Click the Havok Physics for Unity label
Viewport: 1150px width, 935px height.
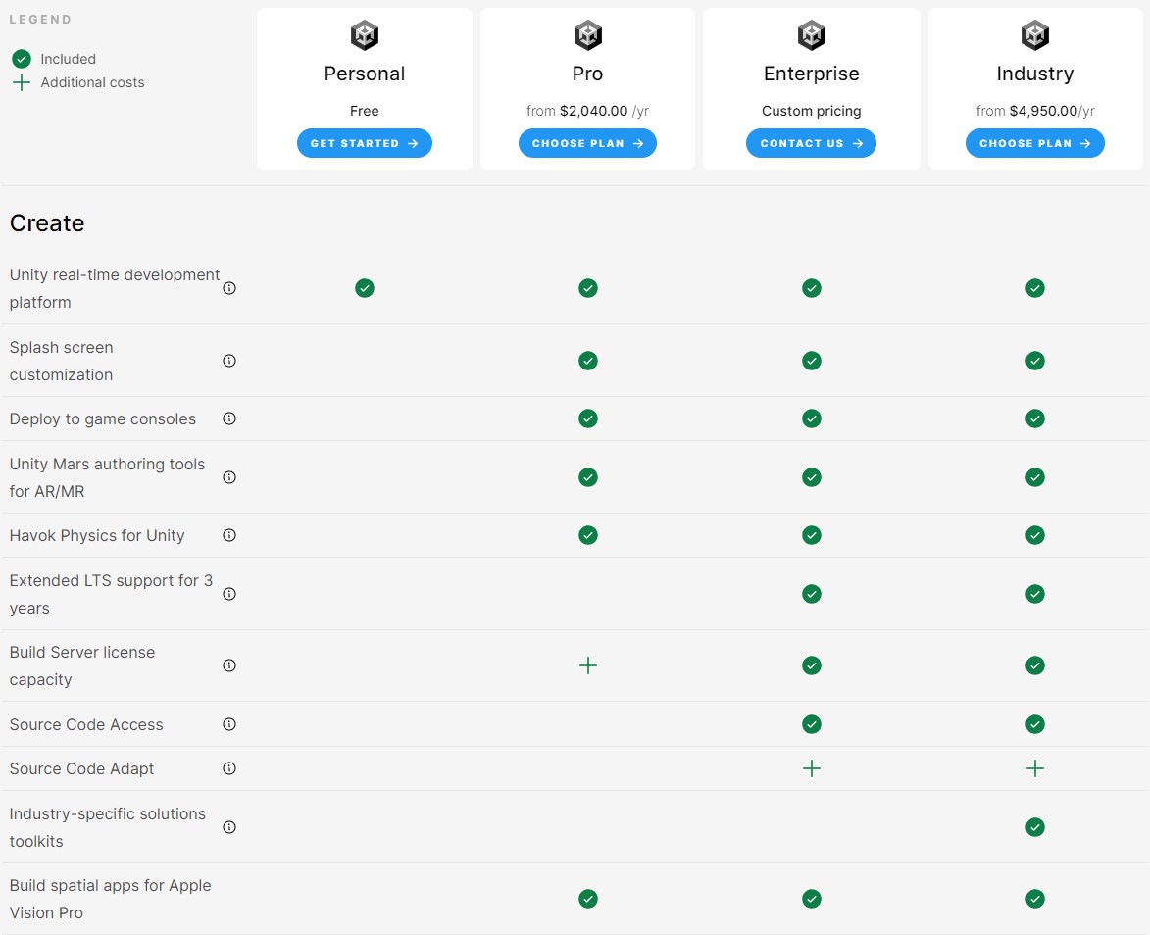(x=97, y=535)
